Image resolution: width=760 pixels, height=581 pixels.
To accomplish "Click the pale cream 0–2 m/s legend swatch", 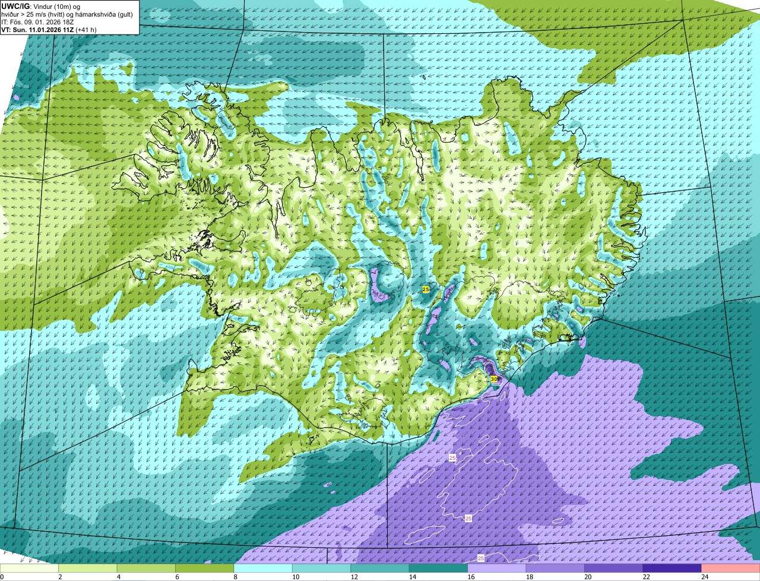I will 29,569.
